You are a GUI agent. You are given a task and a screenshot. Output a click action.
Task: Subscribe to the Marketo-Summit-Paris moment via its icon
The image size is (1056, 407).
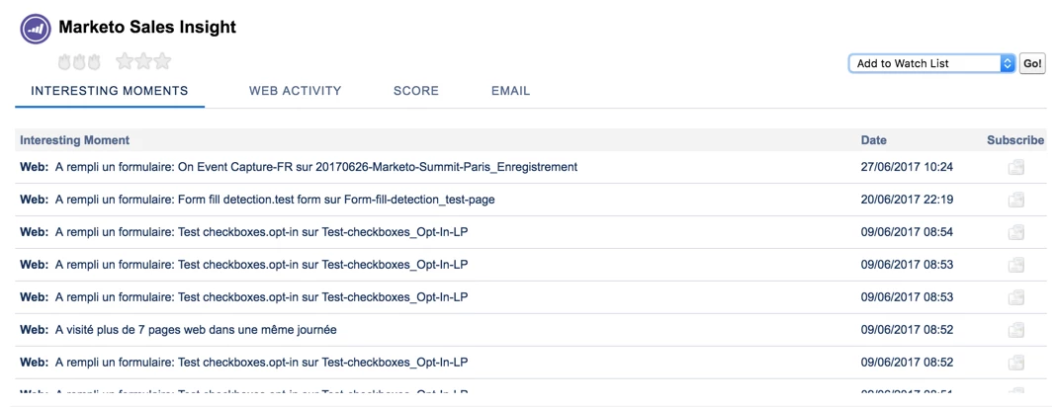(x=1016, y=167)
